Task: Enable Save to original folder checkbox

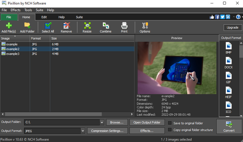Action: coord(170,123)
